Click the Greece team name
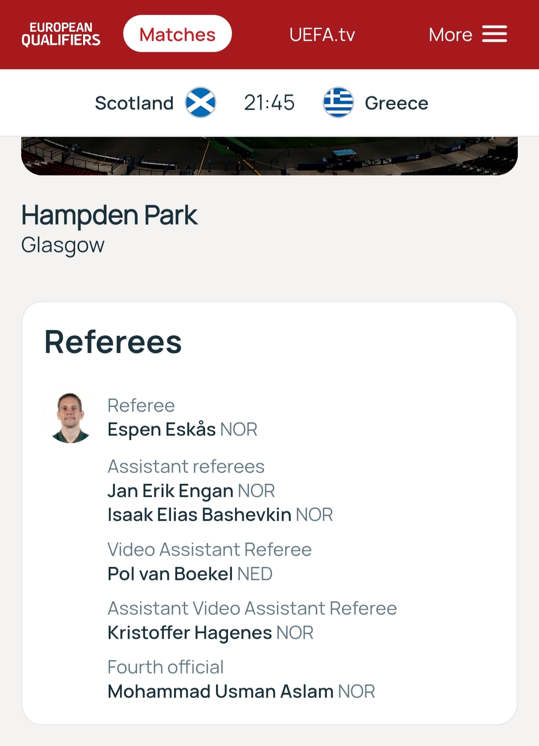Viewport: 539px width, 746px height. coord(396,103)
